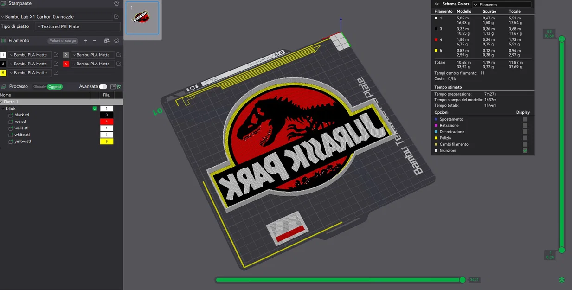Click the edit icon next to filament 4
572x290 pixels.
[x=118, y=64]
